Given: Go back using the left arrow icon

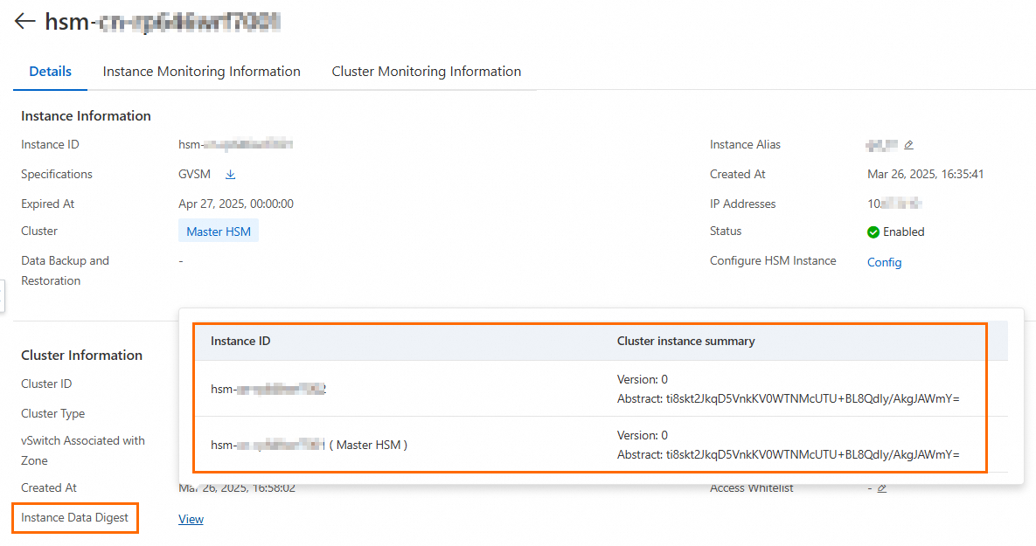Looking at the screenshot, I should (24, 21).
